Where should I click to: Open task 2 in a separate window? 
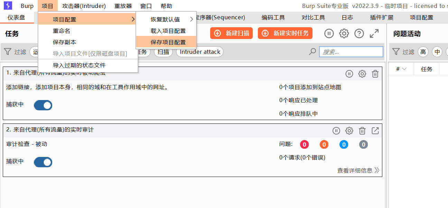tap(375, 131)
